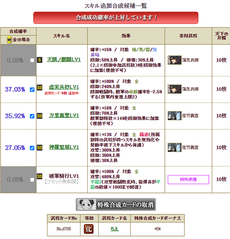Click the 35.92% probability value
The image size is (230, 239).
pos(15,116)
